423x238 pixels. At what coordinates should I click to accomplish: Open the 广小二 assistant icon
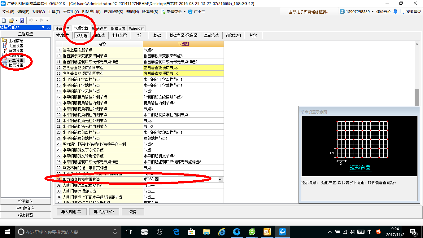pyautogui.click(x=190, y=11)
